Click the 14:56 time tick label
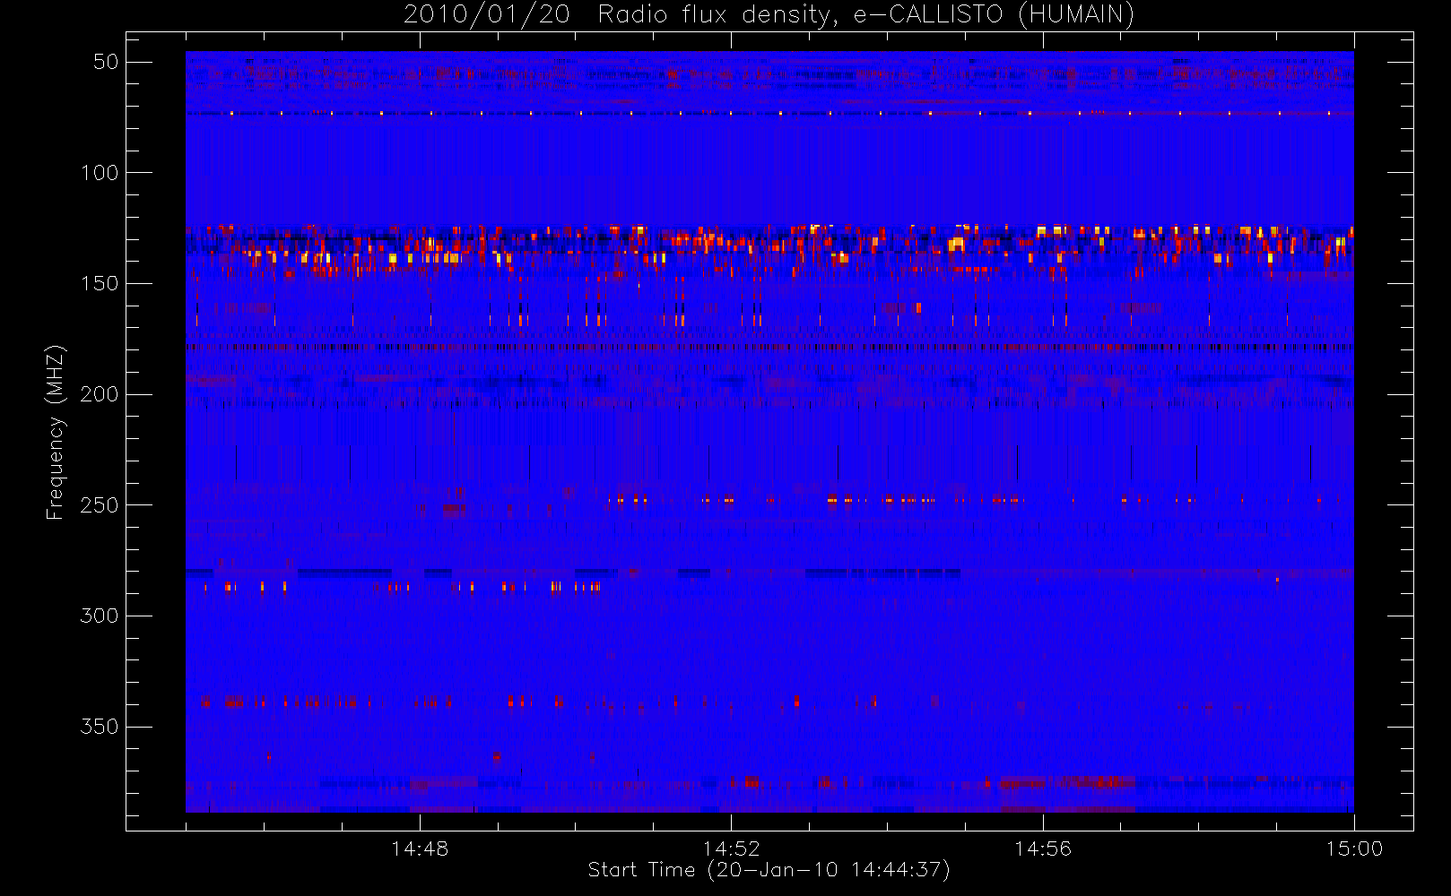This screenshot has height=896, width=1451. tap(1043, 849)
